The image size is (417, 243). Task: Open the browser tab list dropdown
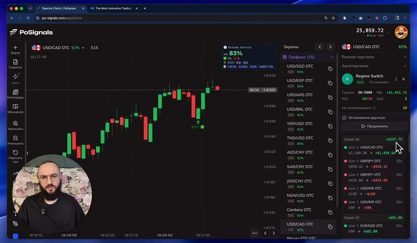30,8
